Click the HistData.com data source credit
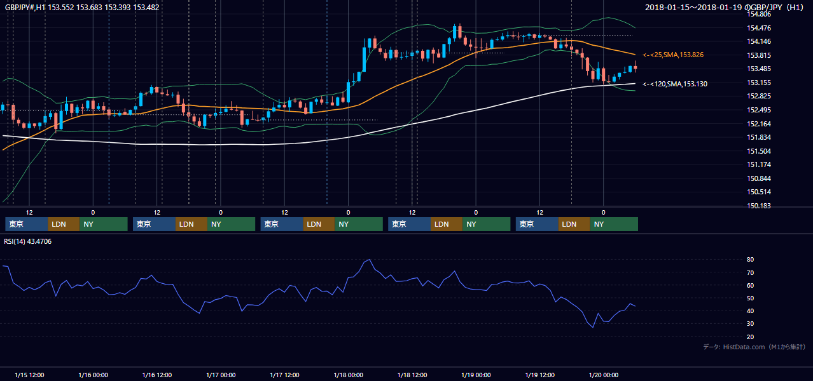813x381 pixels. [754, 347]
